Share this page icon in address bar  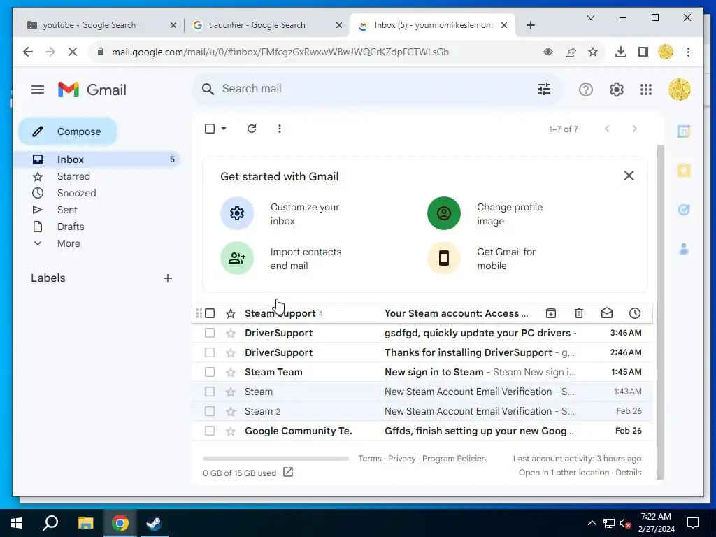[x=571, y=52]
